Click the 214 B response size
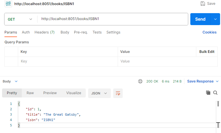 tap(177, 81)
